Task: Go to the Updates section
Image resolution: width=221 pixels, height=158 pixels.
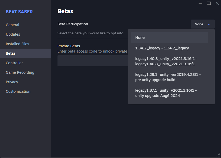Action: pyautogui.click(x=13, y=34)
